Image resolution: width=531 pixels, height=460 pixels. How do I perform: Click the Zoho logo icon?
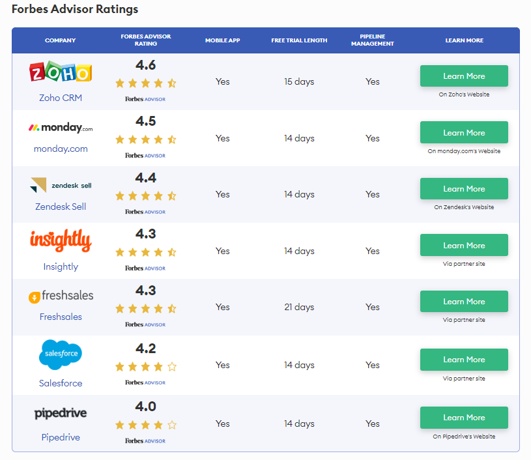coord(61,73)
